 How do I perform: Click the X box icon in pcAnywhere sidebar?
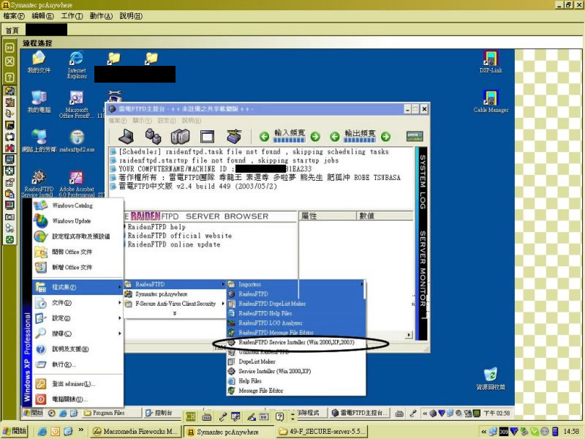pos(10,61)
